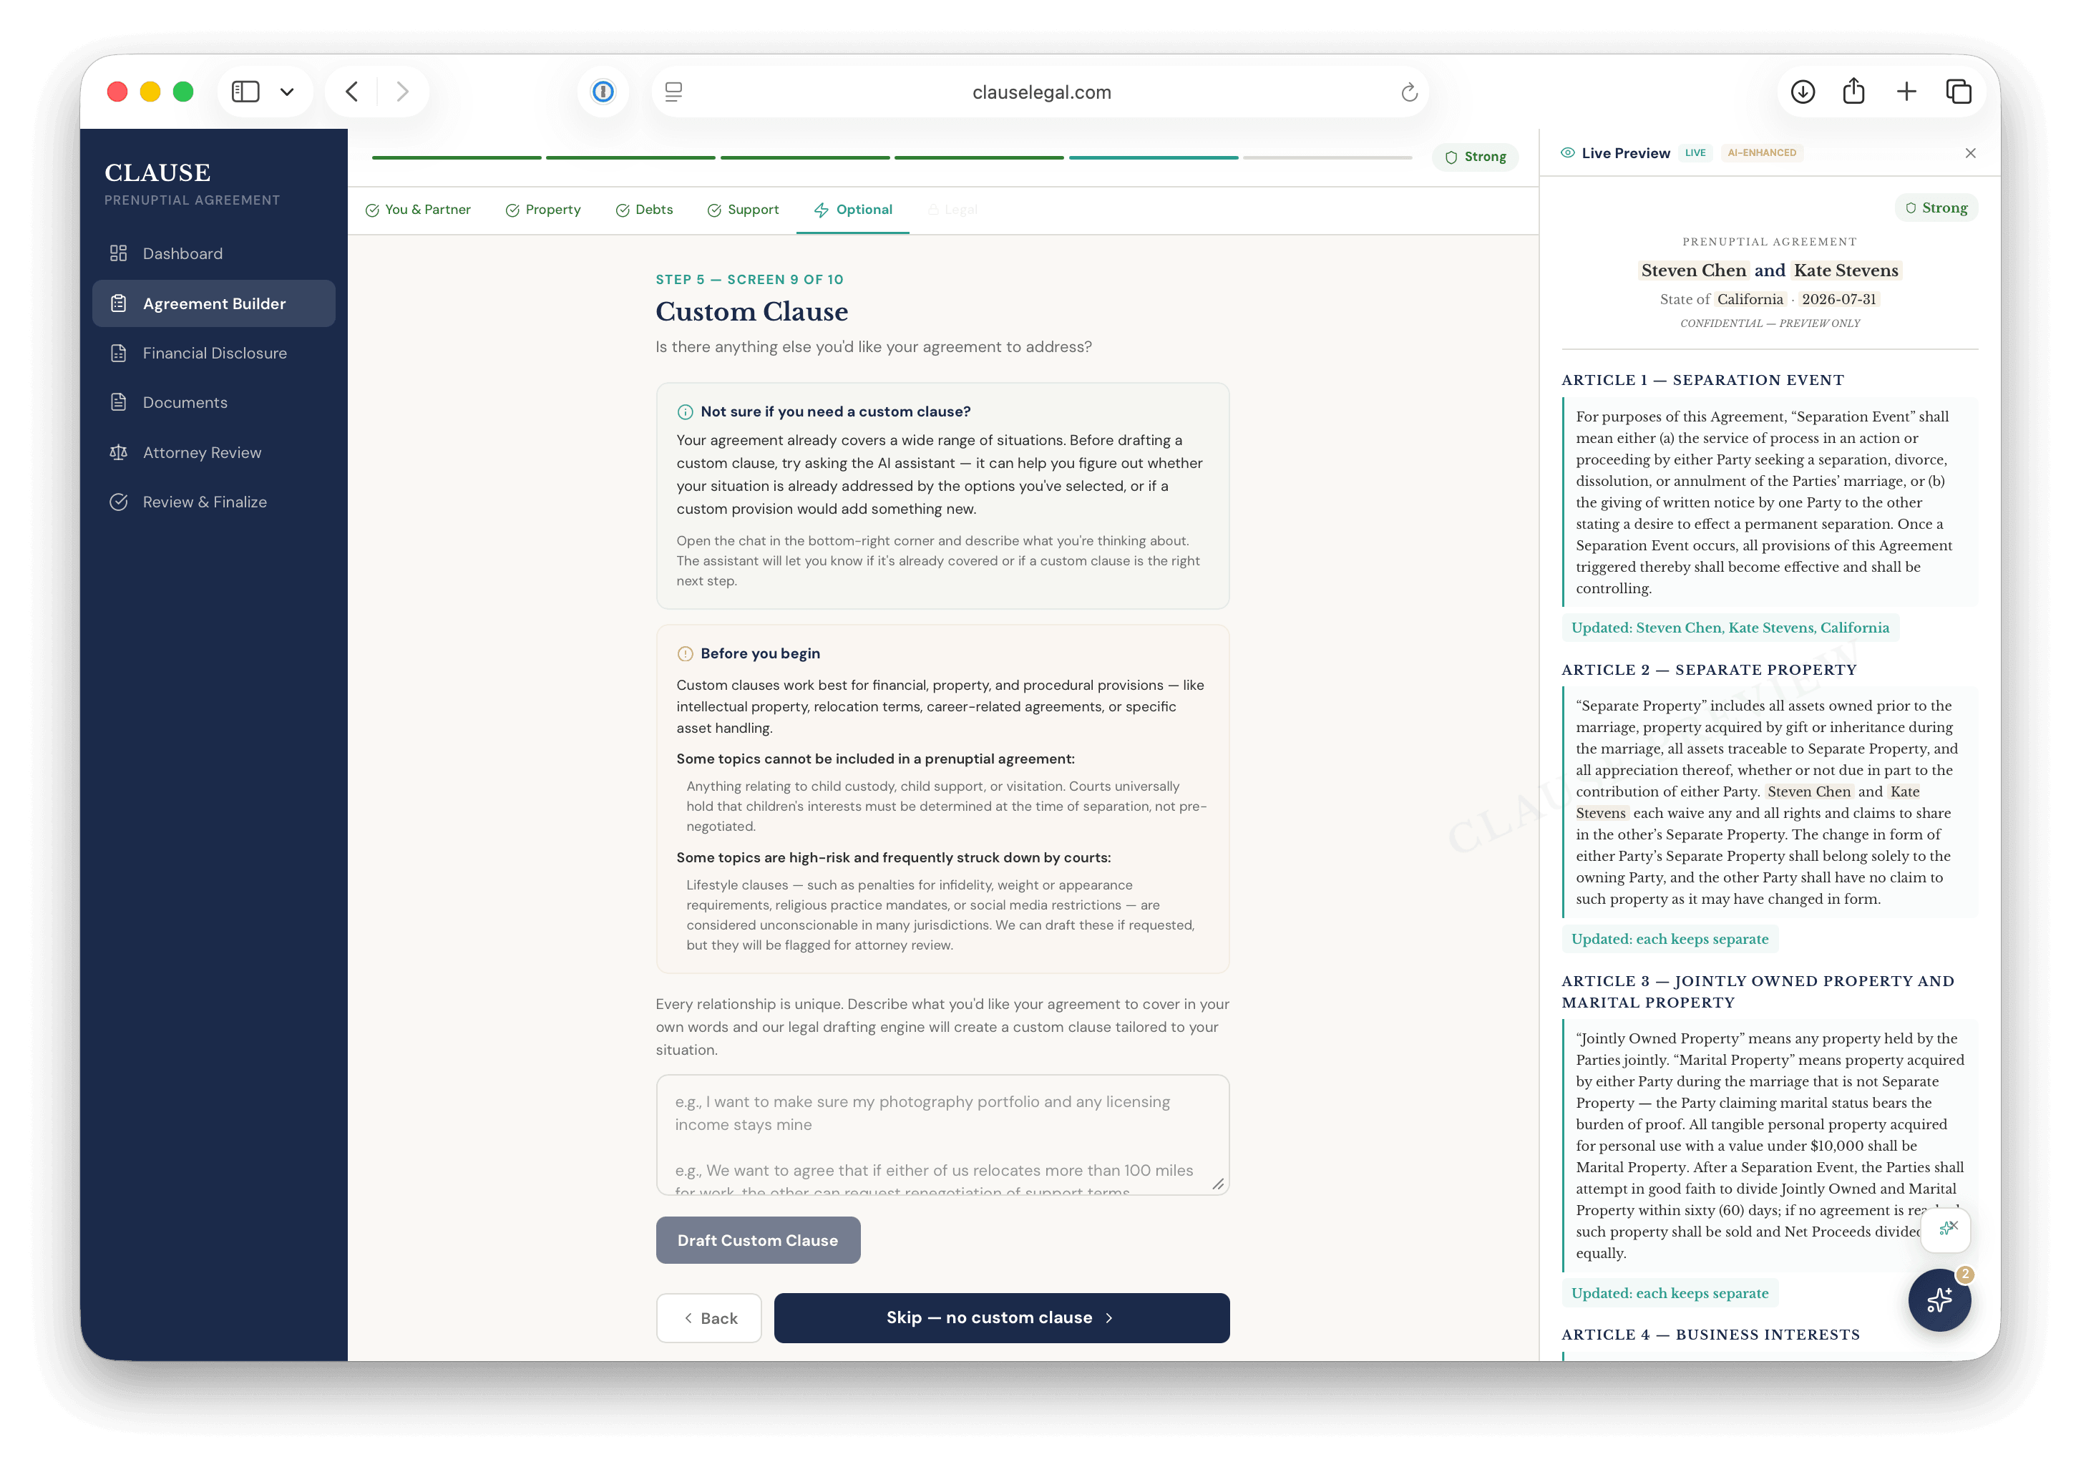Screen dimensions: 2081x1467
Task: Show tab overview icon
Action: [x=1959, y=92]
